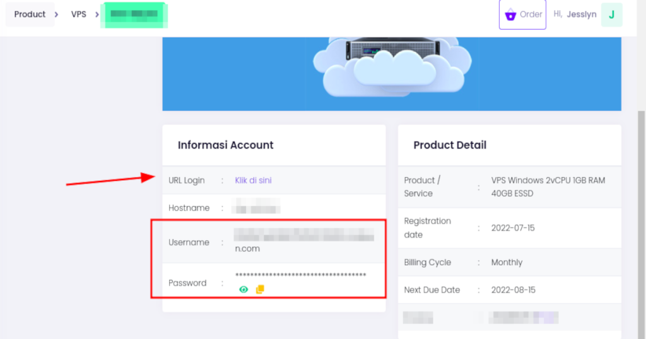Click the Password label

pyautogui.click(x=187, y=283)
